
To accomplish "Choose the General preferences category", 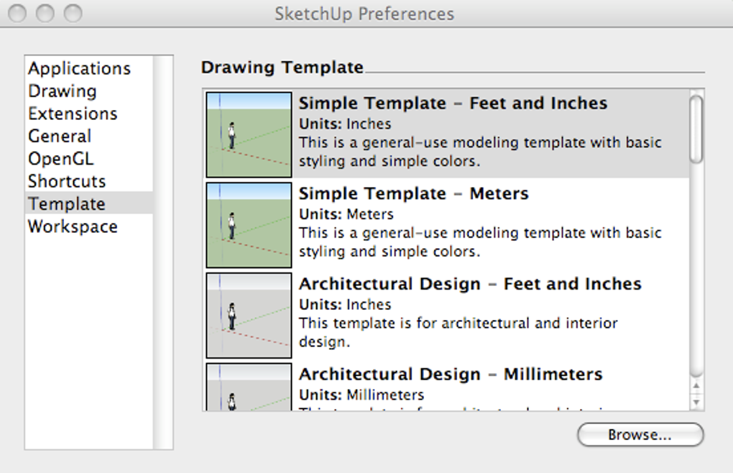I will click(60, 137).
